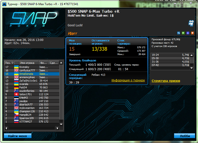Select the prize row 37-42
198x143 pixels.
point(170,65)
